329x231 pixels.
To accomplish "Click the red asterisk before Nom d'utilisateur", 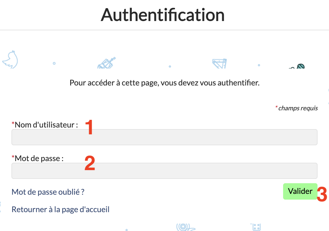I will coord(13,124).
